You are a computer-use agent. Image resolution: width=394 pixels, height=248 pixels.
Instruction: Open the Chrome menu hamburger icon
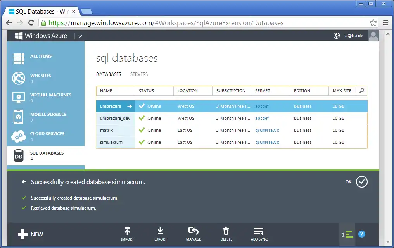tap(386, 23)
